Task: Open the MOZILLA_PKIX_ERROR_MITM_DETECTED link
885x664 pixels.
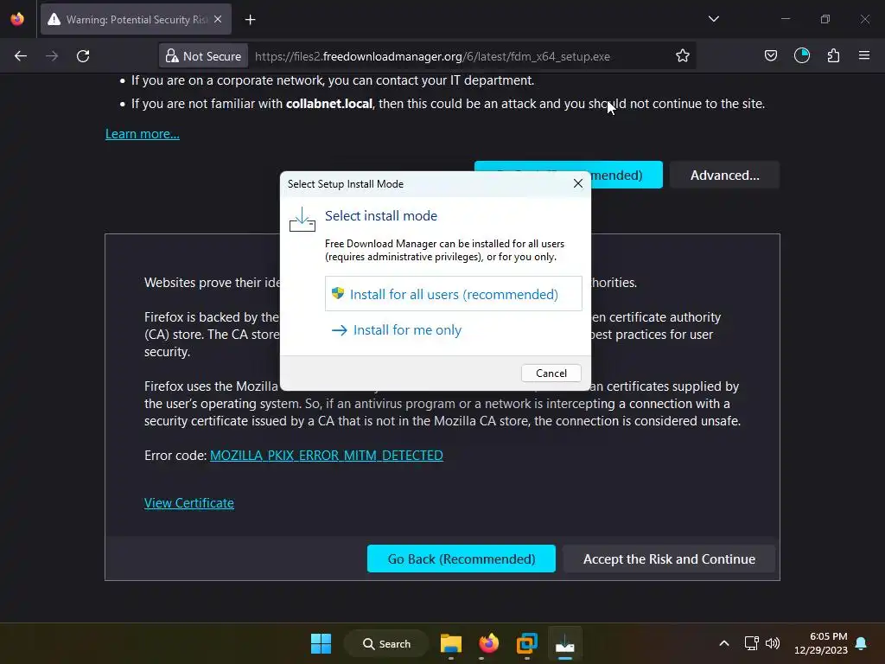Action: (326, 455)
